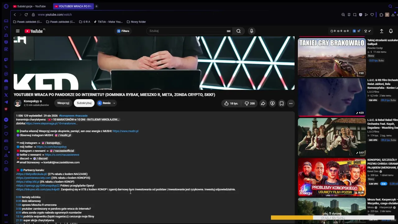The image size is (398, 224).
Task: Open X (Twitter) in the Opera sidebar
Action: (6, 95)
